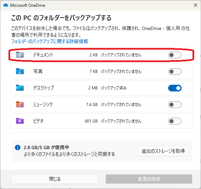Click the 変更の保存 button
Screen dimensions: 201x189
[x=149, y=179]
